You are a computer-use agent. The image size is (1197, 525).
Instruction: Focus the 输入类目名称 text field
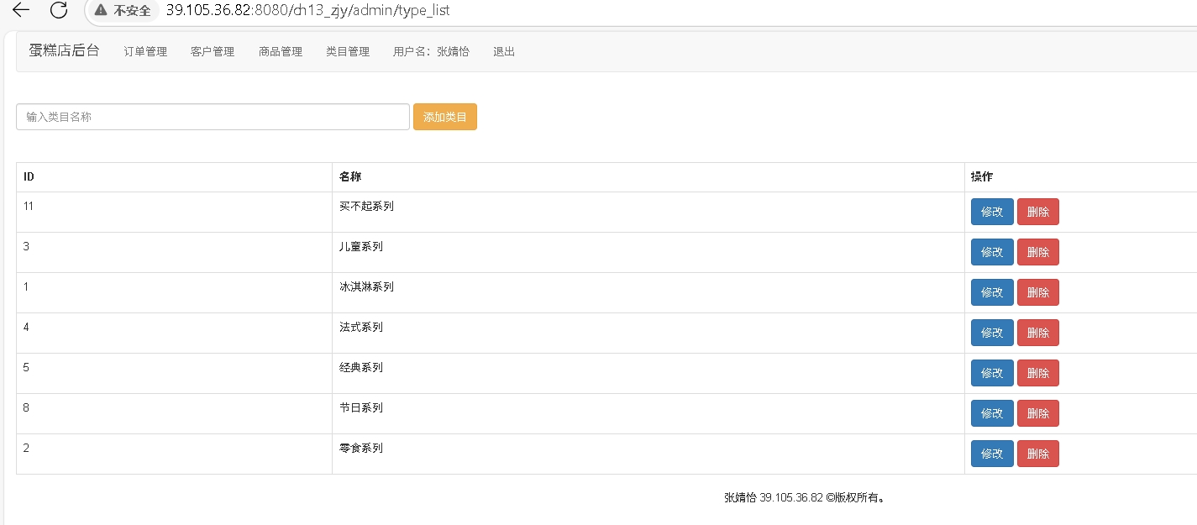(x=213, y=117)
